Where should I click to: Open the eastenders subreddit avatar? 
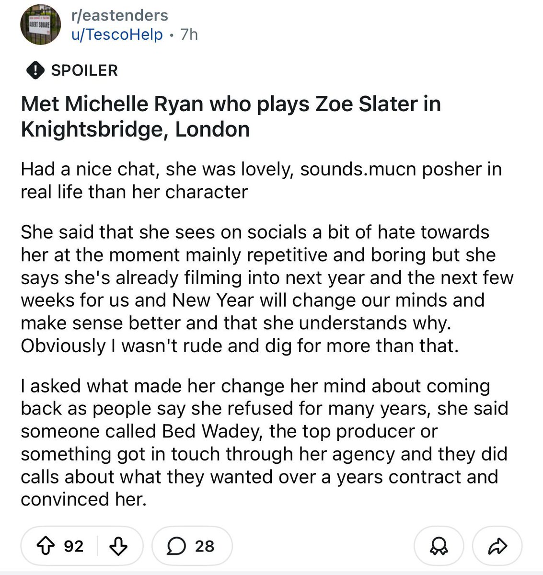click(x=40, y=25)
